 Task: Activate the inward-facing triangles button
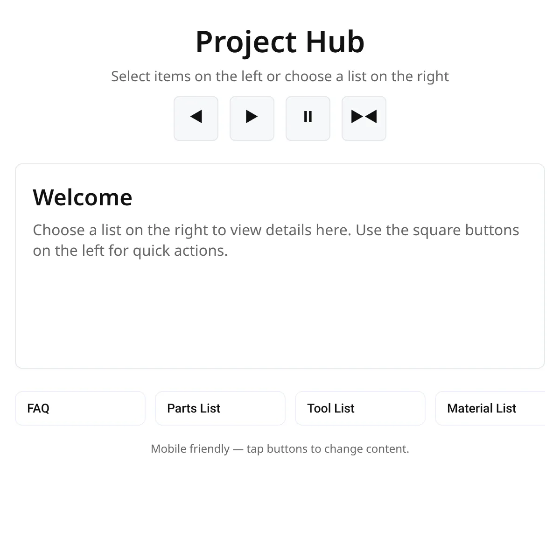click(364, 119)
